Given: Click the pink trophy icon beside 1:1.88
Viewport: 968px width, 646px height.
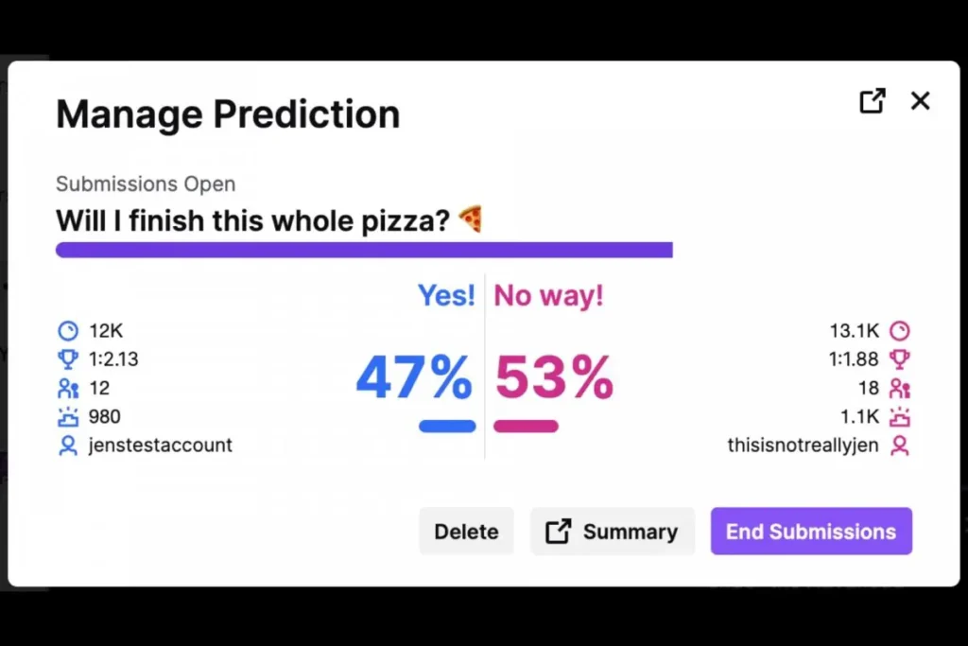Looking at the screenshot, I should pos(900,359).
